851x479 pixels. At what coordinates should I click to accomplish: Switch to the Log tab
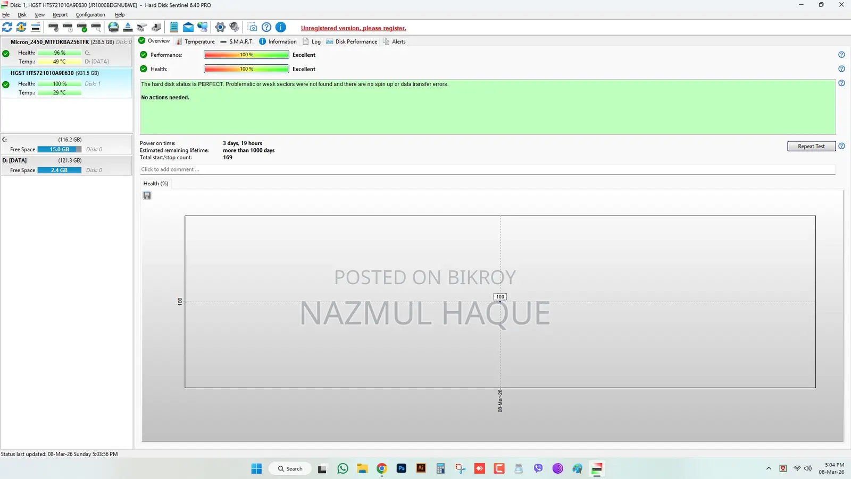pos(312,41)
